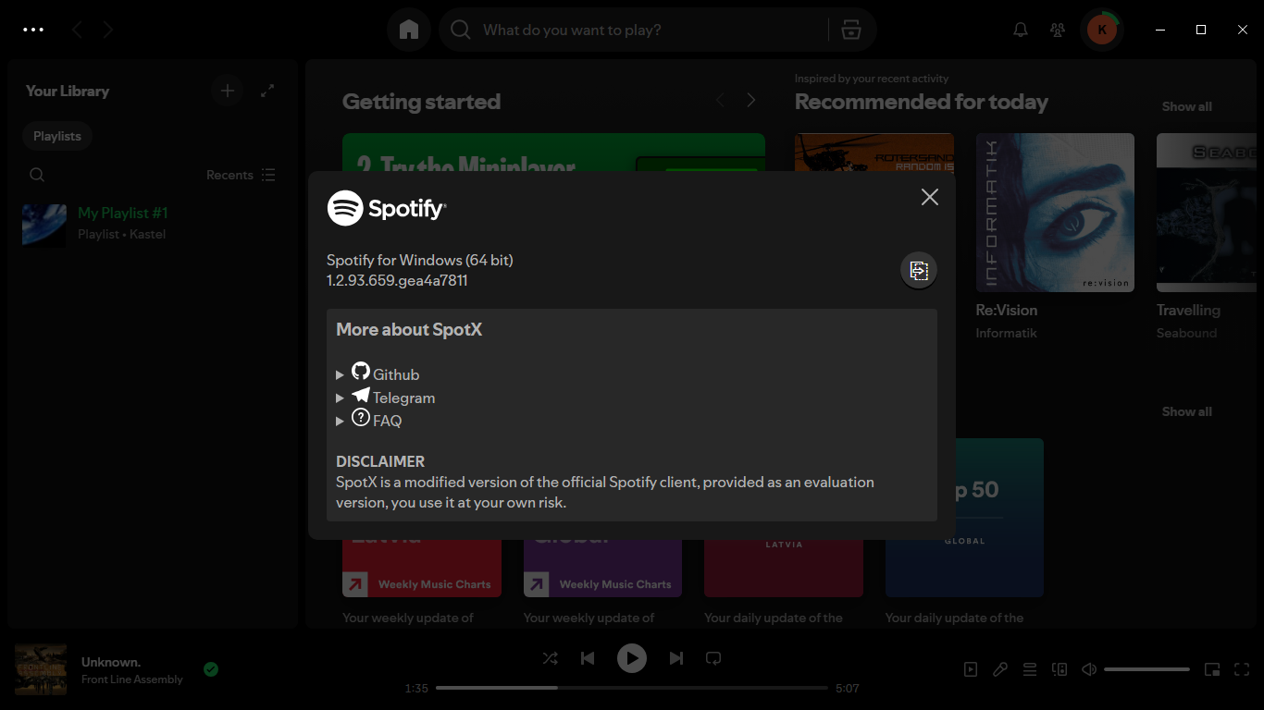This screenshot has width=1264, height=710.
Task: Adjust the volume slider
Action: click(1146, 669)
